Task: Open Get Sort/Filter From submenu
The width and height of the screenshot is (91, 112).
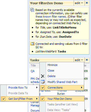Action: [20, 99]
